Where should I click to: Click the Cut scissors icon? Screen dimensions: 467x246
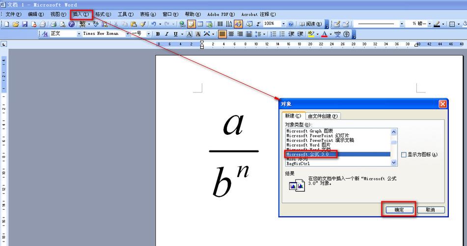pyautogui.click(x=115, y=24)
